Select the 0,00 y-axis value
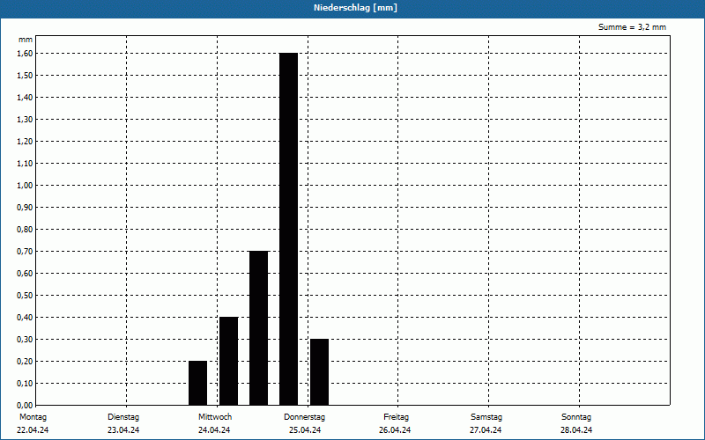This screenshot has height=440, width=705. (x=25, y=405)
